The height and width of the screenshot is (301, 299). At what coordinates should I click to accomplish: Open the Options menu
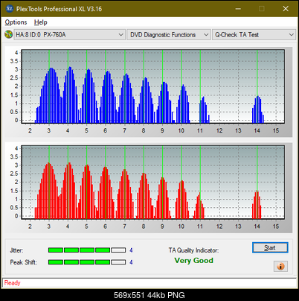click(16, 22)
